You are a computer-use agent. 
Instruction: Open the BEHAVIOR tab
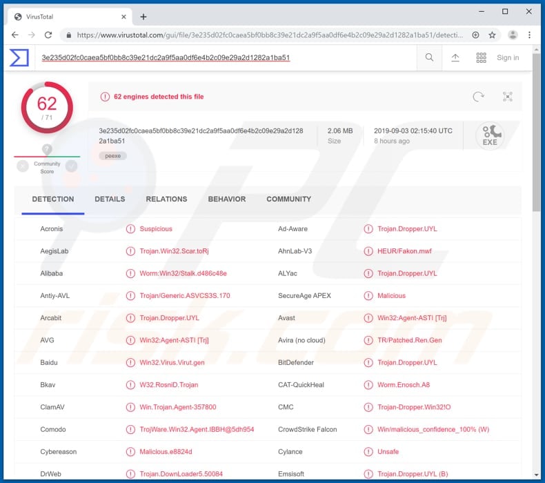tap(226, 199)
